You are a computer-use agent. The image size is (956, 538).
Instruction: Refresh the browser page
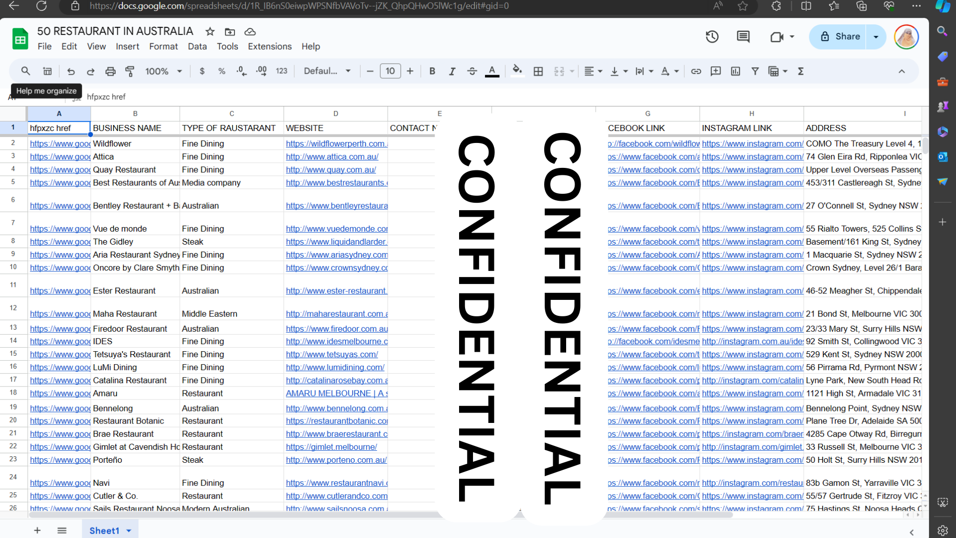coord(41,6)
